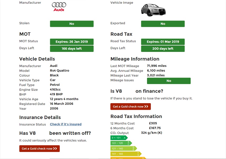Click the 'It could seriously affect the vehicles value.' text
226x159 pixels.
pos(53,141)
